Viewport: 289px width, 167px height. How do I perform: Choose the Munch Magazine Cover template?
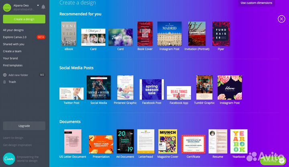pyautogui.click(x=168, y=141)
